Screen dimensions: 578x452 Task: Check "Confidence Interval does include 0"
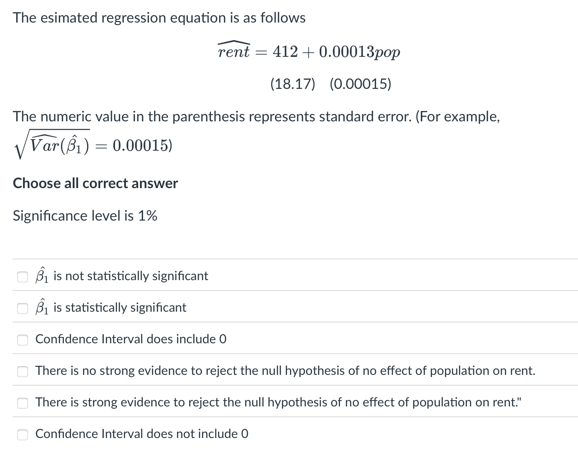click(23, 340)
